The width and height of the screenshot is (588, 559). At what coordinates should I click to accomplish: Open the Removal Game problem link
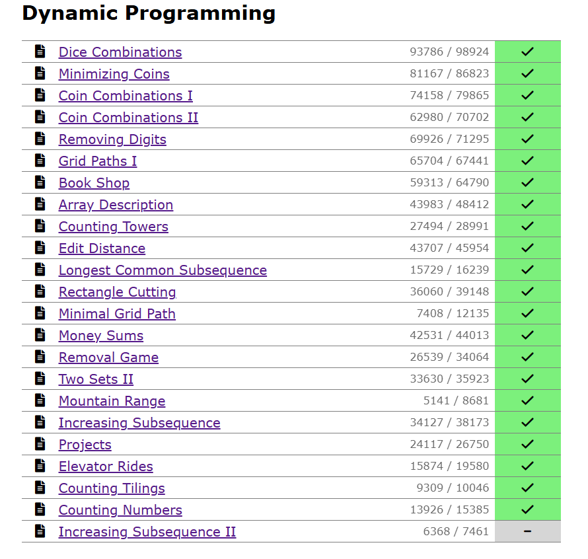point(108,357)
